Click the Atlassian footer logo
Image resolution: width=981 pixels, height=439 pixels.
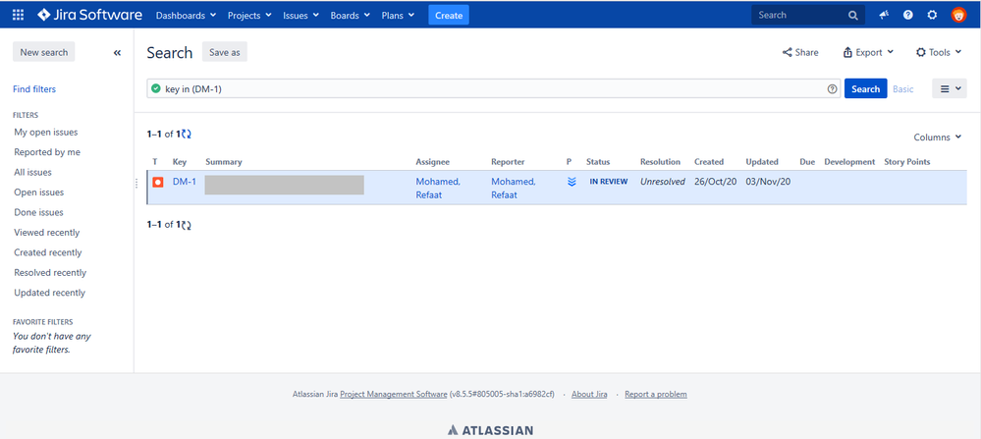[491, 430]
